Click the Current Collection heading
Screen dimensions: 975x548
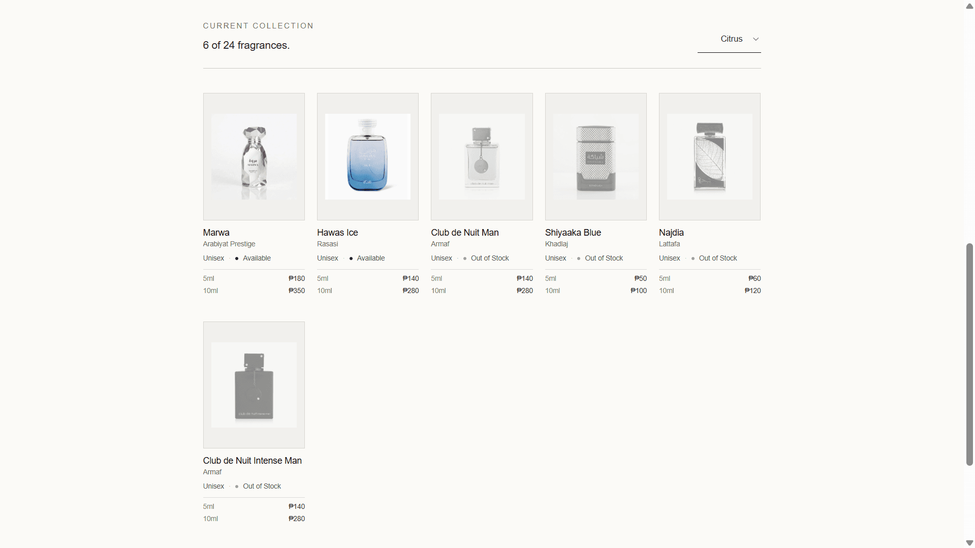pos(258,26)
